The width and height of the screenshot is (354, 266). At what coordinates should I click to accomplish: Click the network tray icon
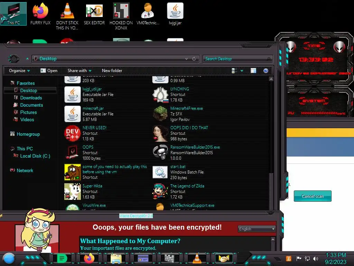coord(307,258)
